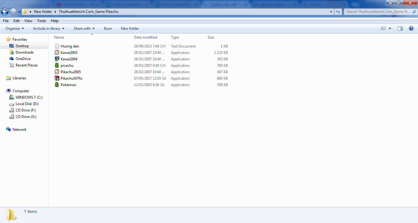Sort files by the Size column header

[218, 37]
